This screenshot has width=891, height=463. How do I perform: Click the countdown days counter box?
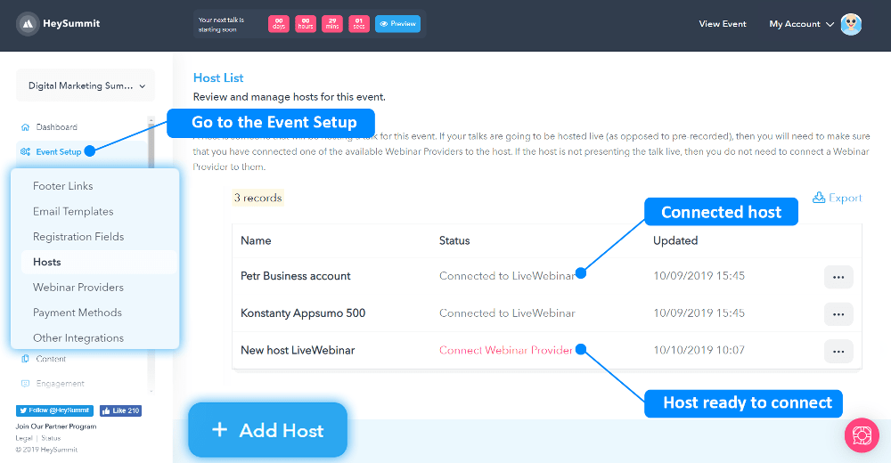tap(278, 24)
